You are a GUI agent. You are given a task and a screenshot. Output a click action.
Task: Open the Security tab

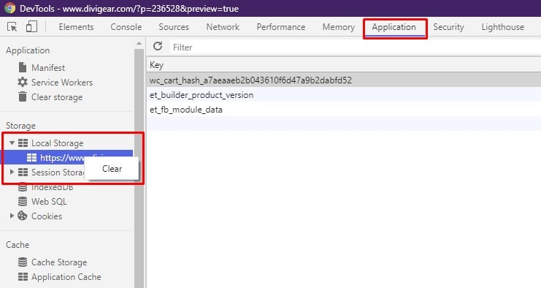(448, 27)
